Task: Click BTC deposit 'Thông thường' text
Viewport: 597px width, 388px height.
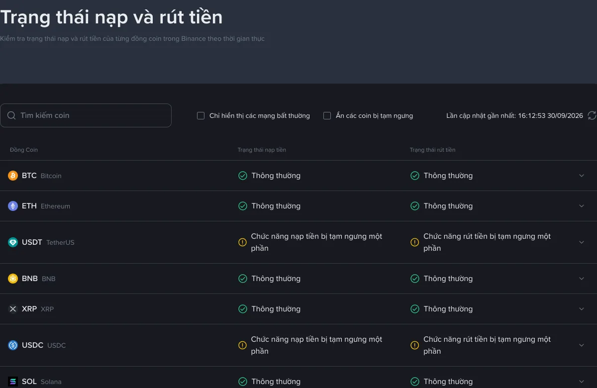Action: coord(276,176)
